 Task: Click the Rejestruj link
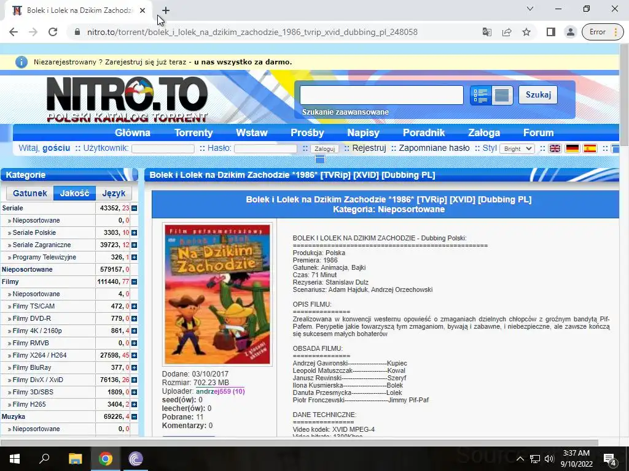pos(369,148)
